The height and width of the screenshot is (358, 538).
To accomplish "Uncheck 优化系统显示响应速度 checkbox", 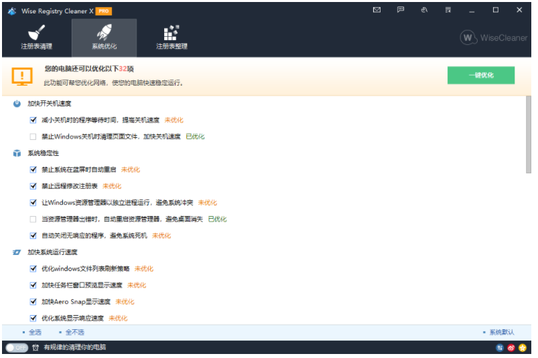I will (33, 319).
